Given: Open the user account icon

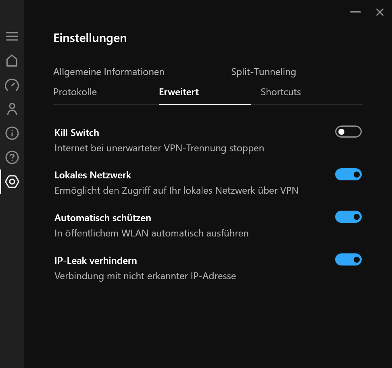Looking at the screenshot, I should point(12,109).
